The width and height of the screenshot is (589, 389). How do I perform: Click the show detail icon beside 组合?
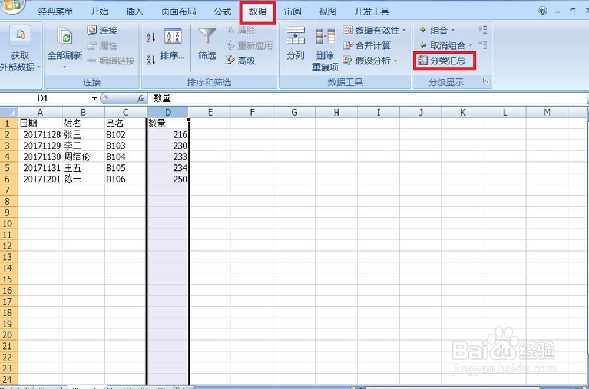pyautogui.click(x=482, y=29)
